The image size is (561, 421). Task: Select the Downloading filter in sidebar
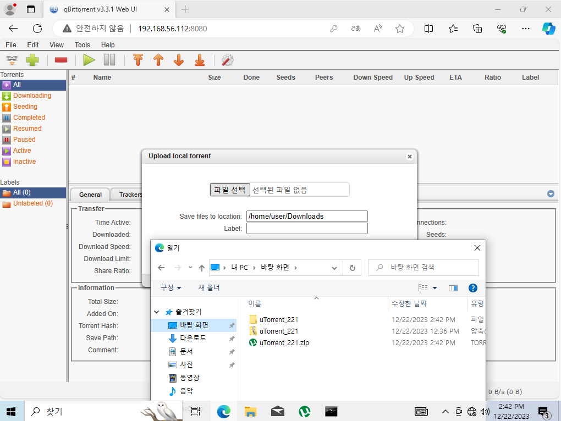coord(32,96)
